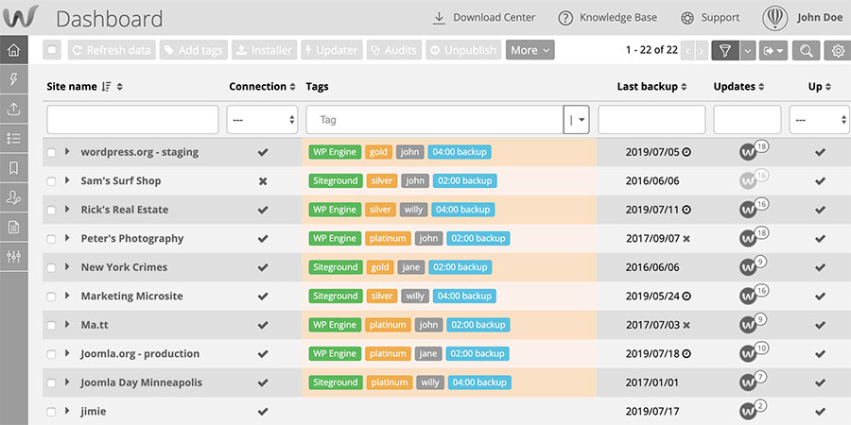Viewport: 851px width, 425px height.
Task: Click backup failed x for Peter's Photography
Action: tap(686, 239)
